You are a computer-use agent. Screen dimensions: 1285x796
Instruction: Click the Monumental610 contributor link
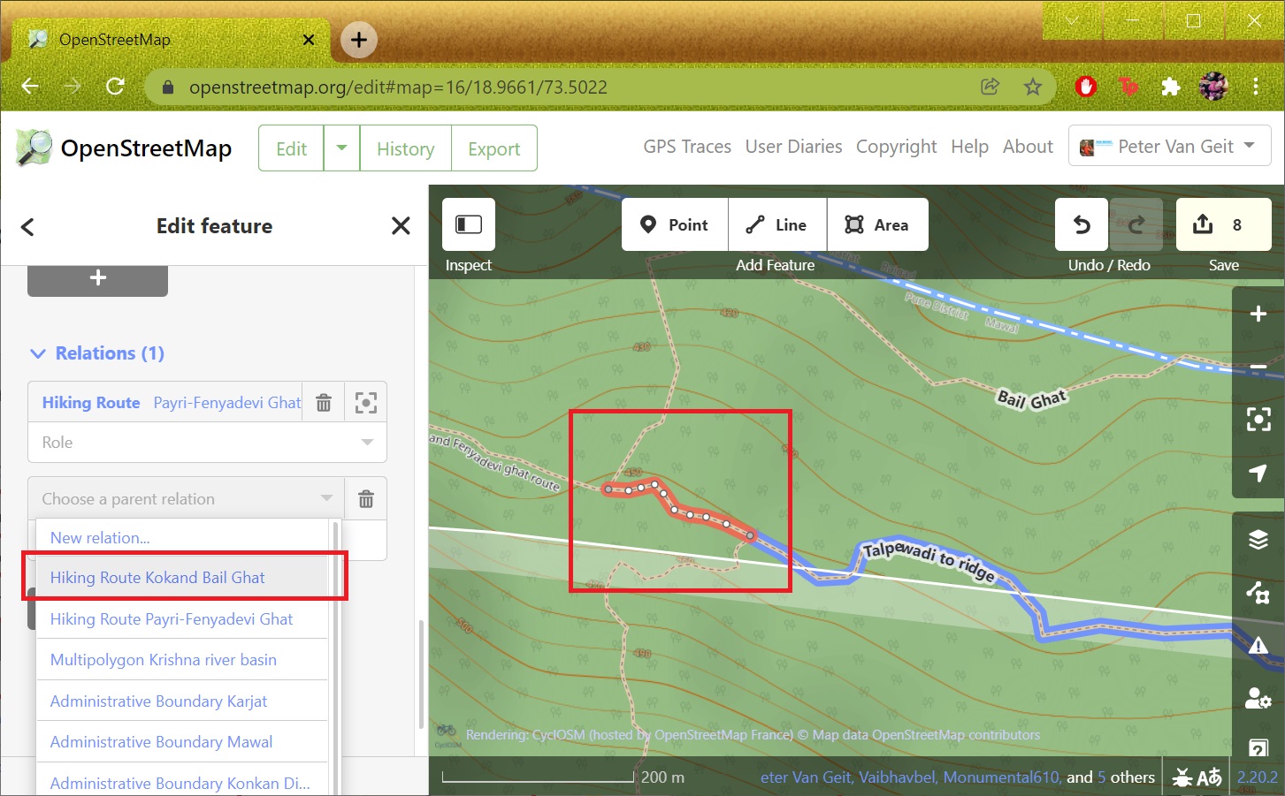pyautogui.click(x=1001, y=777)
